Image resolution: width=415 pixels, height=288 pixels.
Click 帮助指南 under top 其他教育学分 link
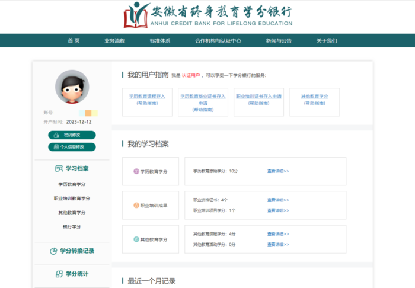[314, 103]
